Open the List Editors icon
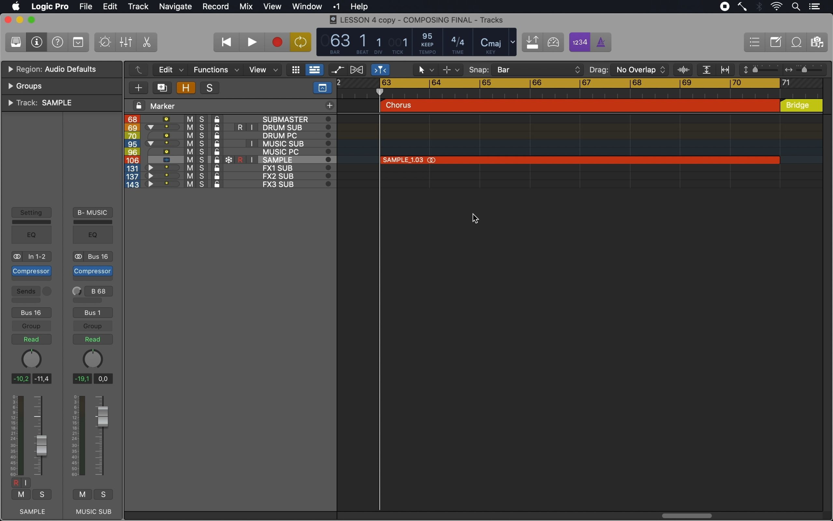 coord(755,42)
